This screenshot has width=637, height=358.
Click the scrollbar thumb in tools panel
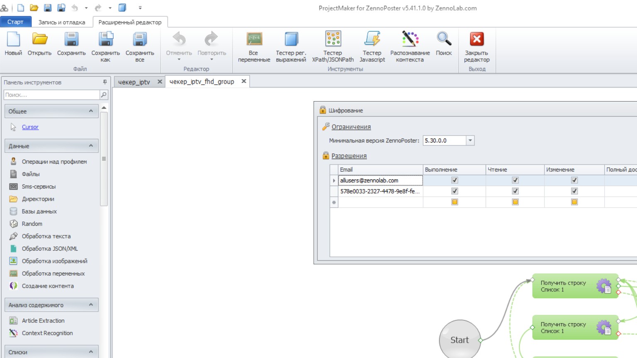coord(104,159)
